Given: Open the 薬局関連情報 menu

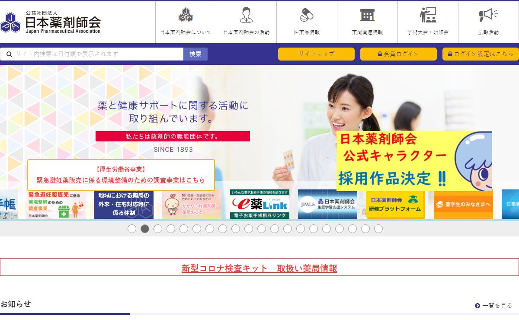Looking at the screenshot, I should pyautogui.click(x=367, y=22).
